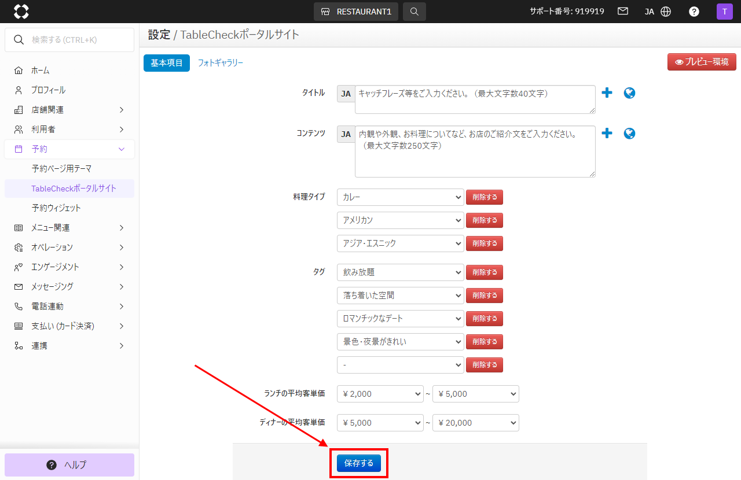Screen dimensions: 741x480
Task: Click the 予約 calendar icon
Action: [x=19, y=149]
